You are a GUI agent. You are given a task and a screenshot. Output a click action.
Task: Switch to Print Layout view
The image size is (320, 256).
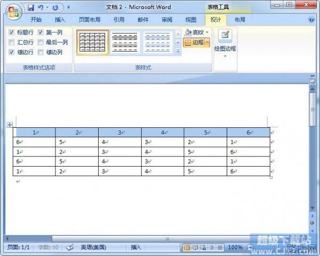(187, 247)
